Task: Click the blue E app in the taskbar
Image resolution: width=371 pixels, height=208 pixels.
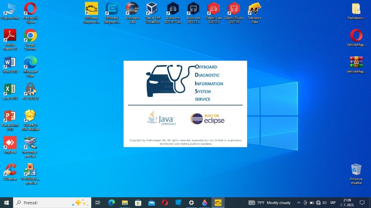Action: (x=178, y=202)
